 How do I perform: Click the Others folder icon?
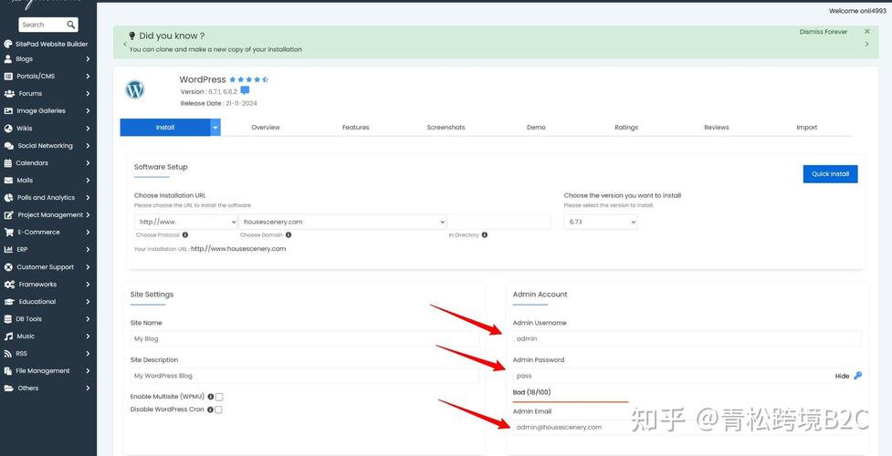point(8,389)
